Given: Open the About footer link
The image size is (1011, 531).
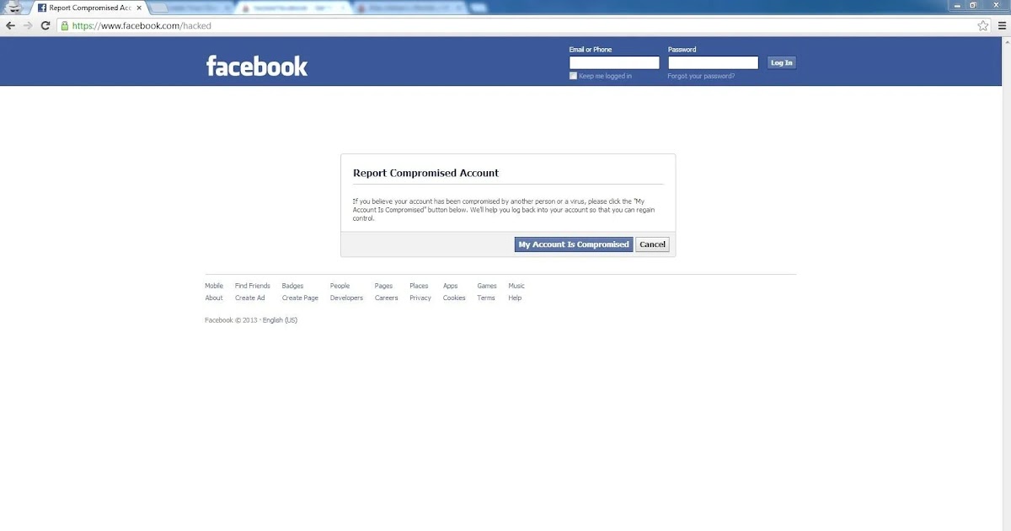Looking at the screenshot, I should (214, 298).
